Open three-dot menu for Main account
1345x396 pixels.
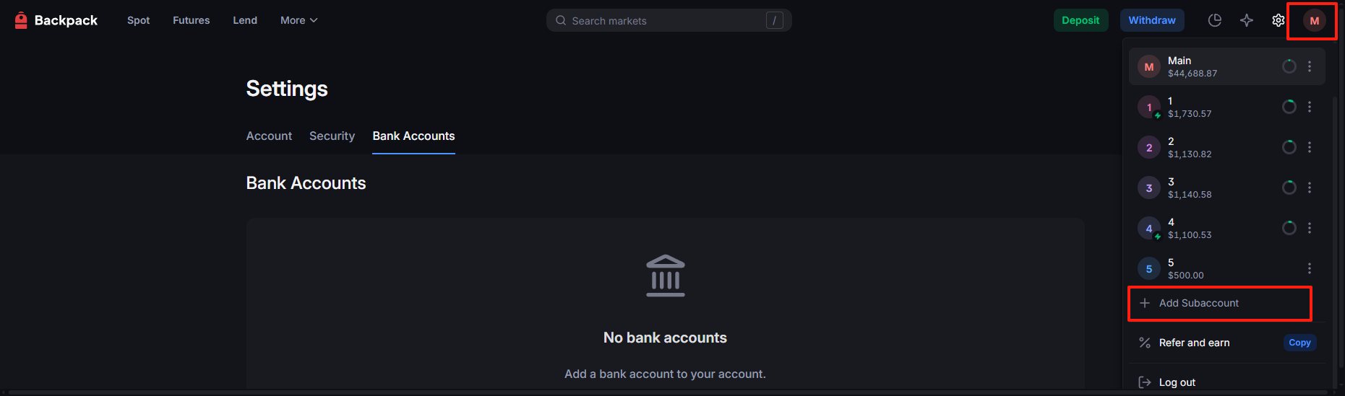1310,66
